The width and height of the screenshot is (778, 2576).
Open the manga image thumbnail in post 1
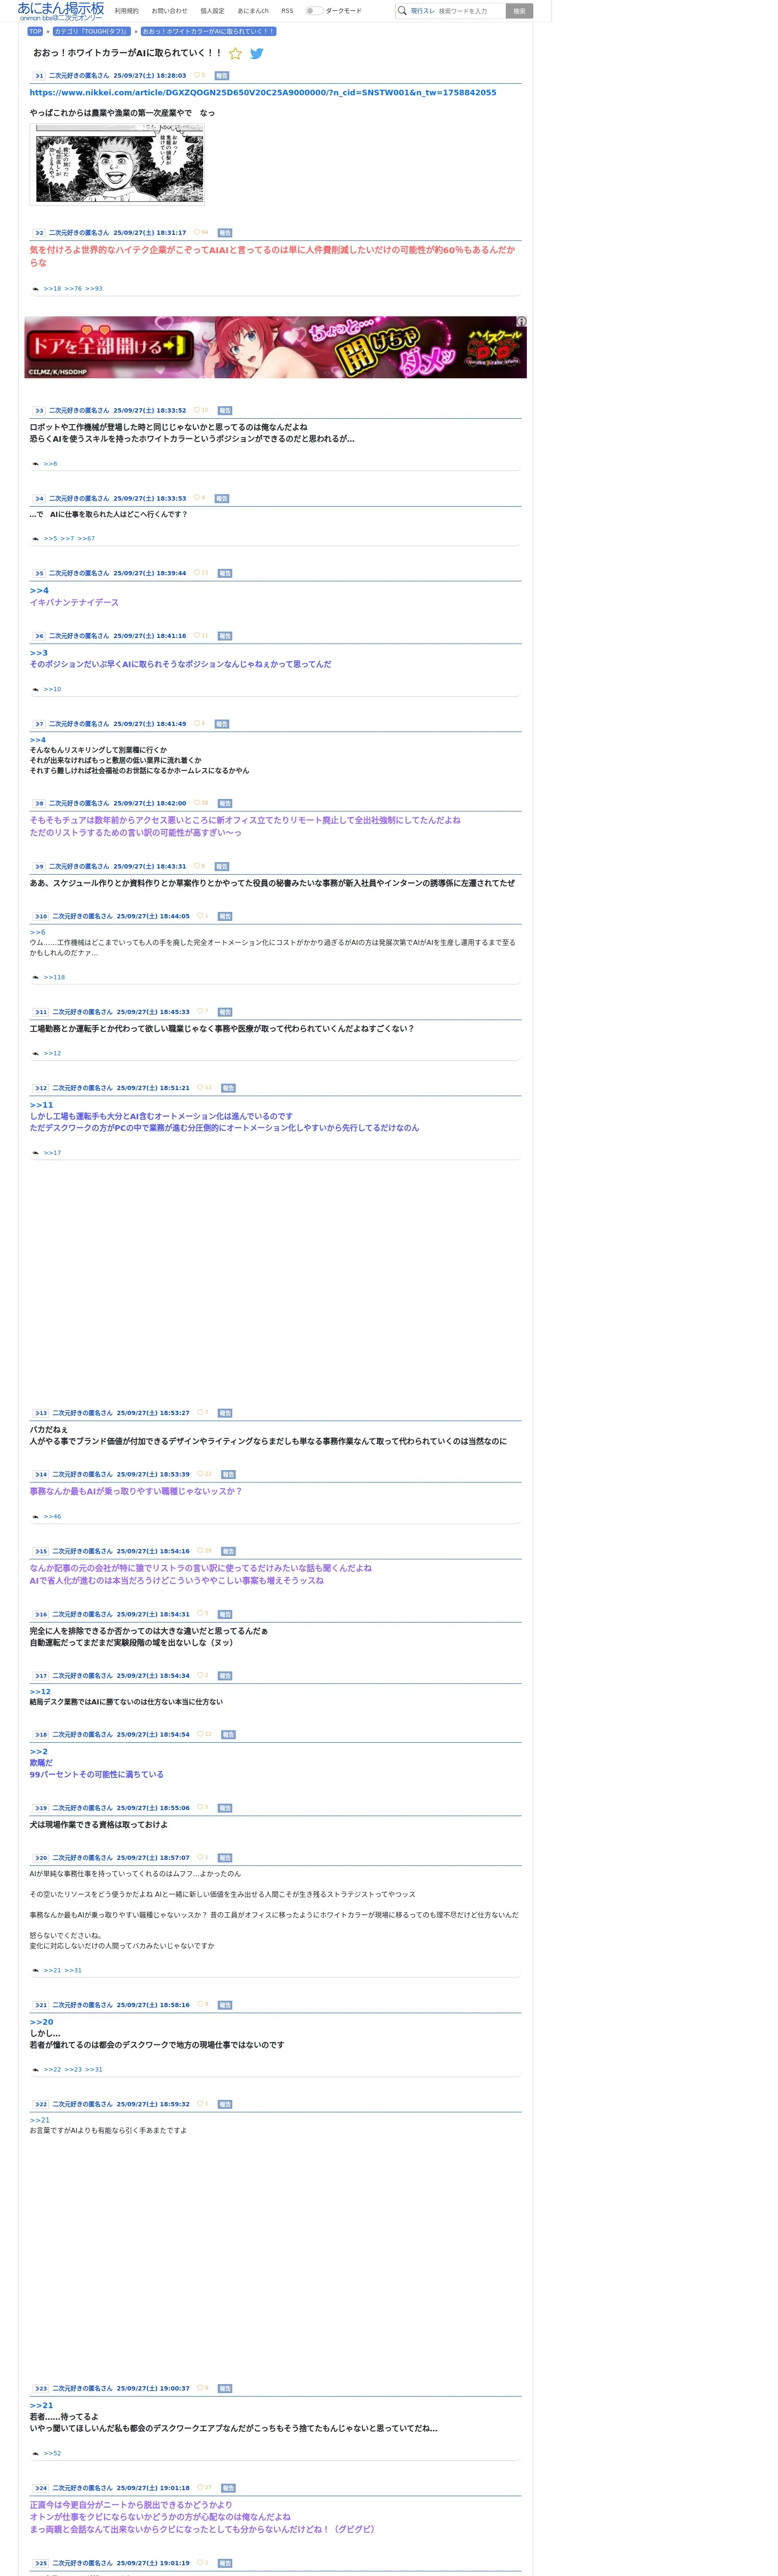point(117,164)
